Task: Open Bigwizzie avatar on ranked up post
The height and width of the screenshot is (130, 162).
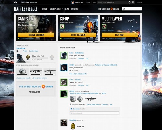Action: (x=64, y=123)
